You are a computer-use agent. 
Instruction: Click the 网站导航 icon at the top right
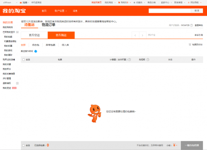pyautogui.click(x=189, y=2)
